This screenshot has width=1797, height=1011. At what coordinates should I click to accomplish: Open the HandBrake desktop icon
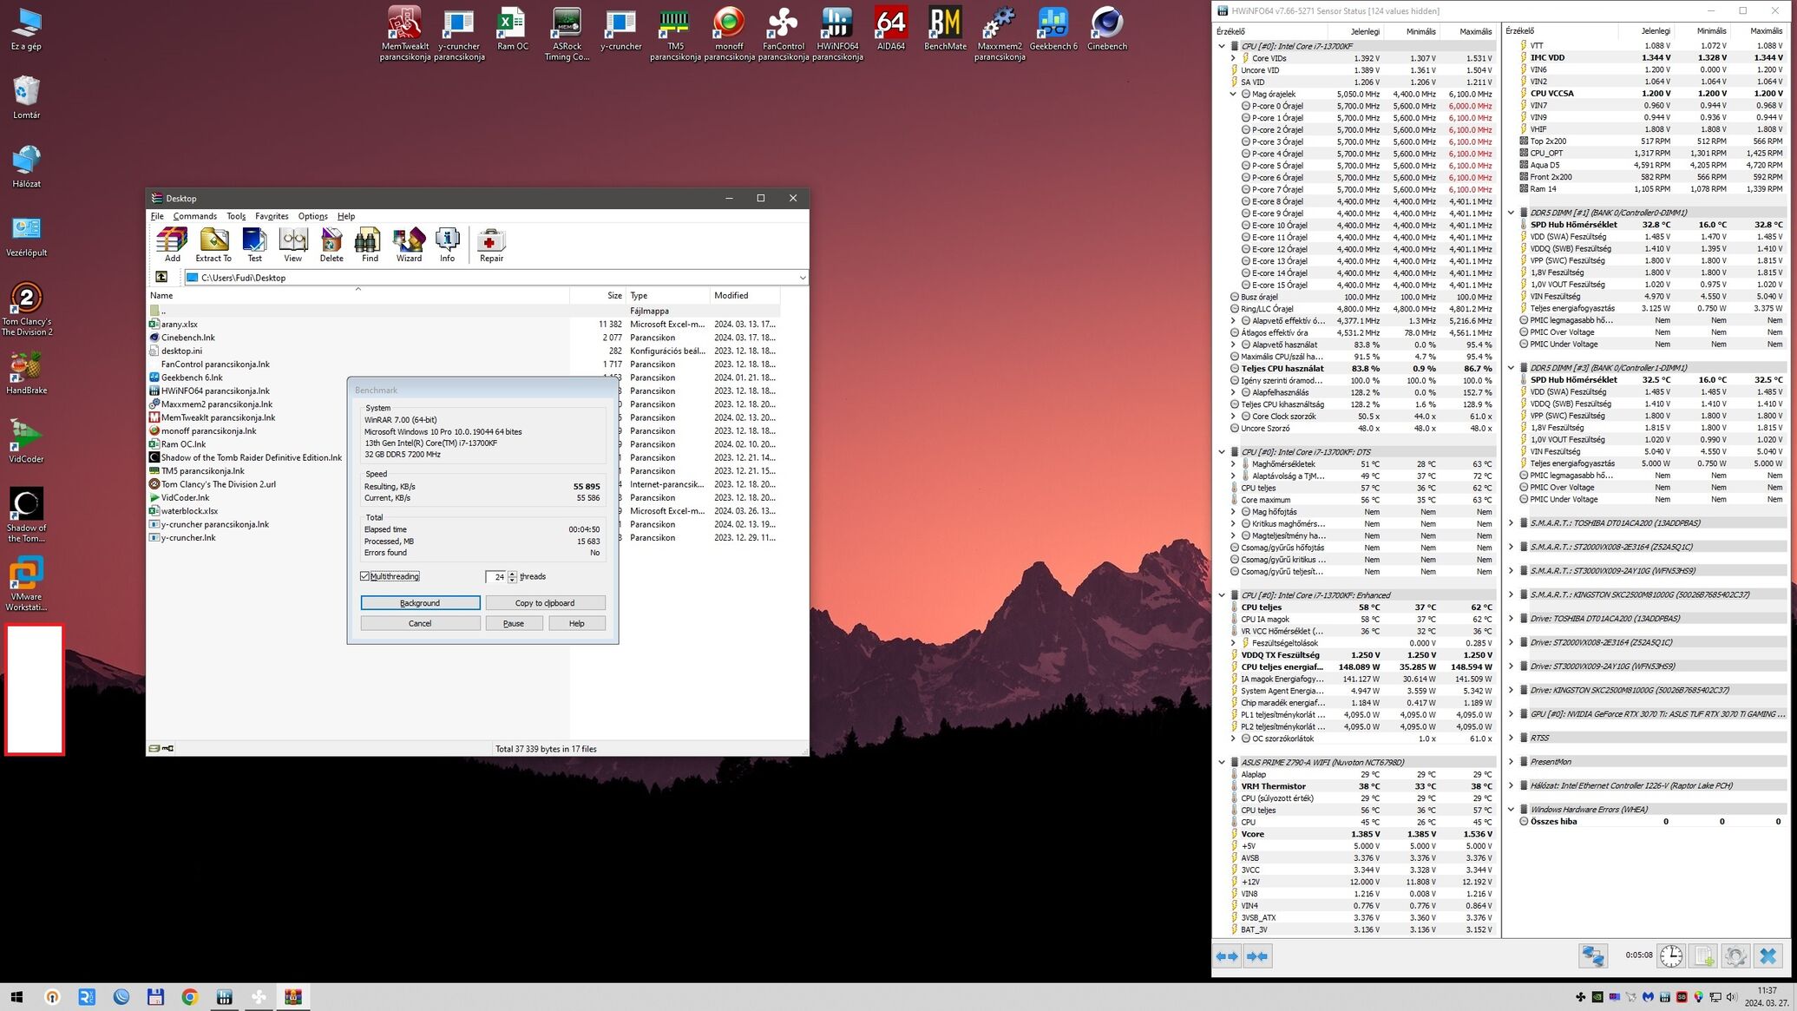(x=26, y=372)
